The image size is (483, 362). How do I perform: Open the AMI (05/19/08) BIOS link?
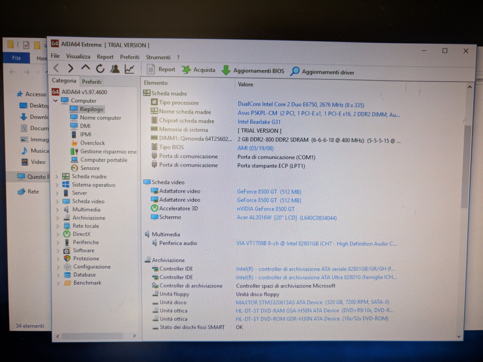(x=255, y=148)
